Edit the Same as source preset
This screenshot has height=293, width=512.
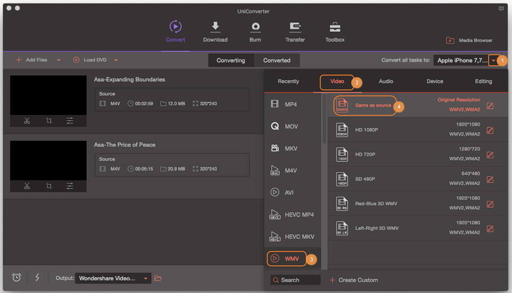click(490, 106)
